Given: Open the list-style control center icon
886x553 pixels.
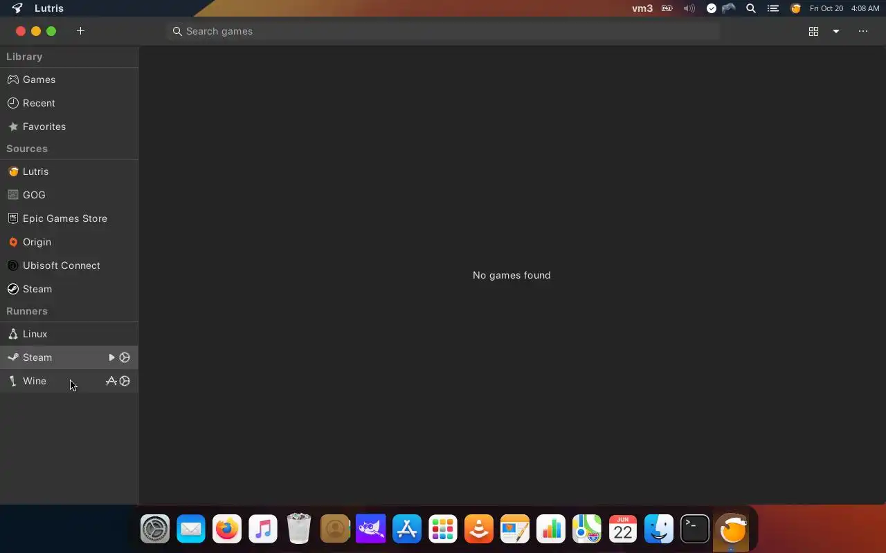Looking at the screenshot, I should tap(773, 8).
